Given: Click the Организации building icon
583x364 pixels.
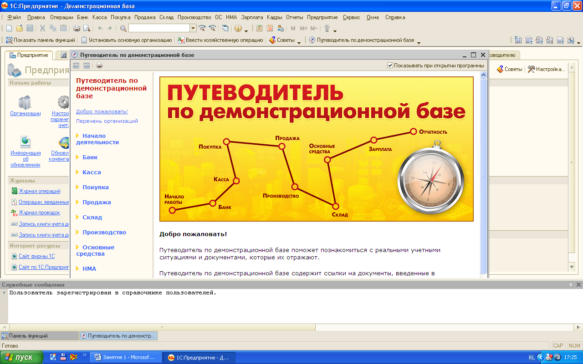Looking at the screenshot, I should (x=25, y=102).
